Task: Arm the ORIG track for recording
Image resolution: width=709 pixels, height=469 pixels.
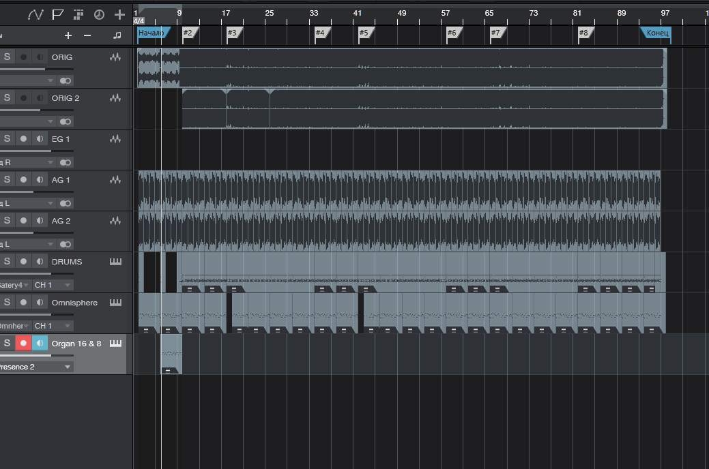Action: (x=23, y=57)
